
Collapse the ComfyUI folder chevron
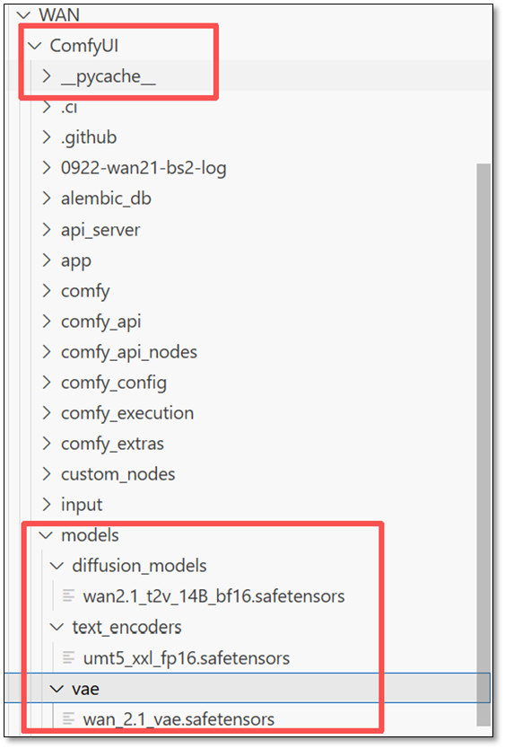[35, 46]
